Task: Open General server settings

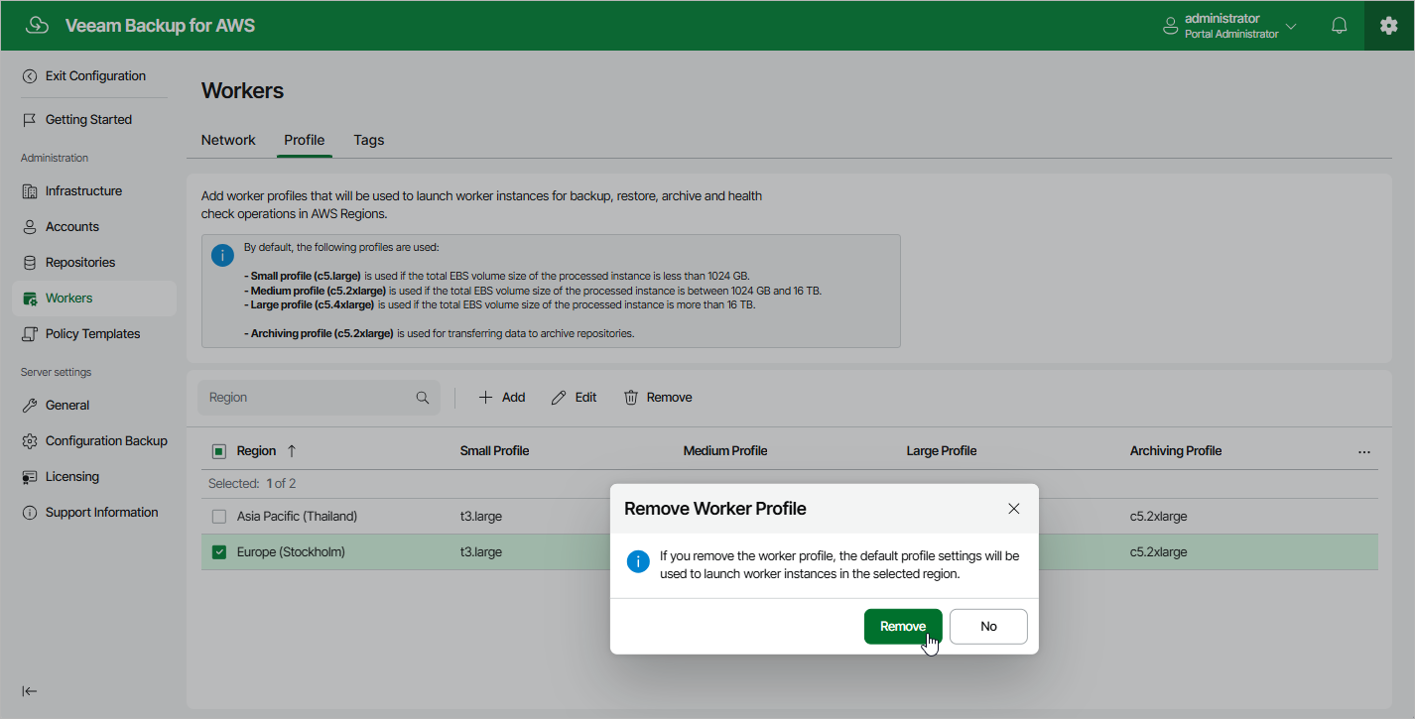Action: tap(67, 406)
